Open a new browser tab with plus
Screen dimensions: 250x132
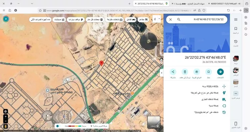129,4
